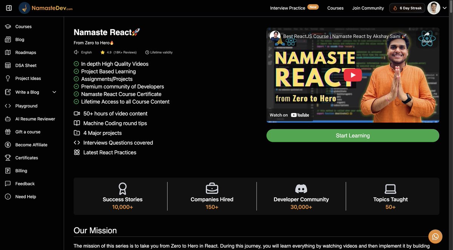
Task: Click the 6 Day Streak button
Action: 407,8
